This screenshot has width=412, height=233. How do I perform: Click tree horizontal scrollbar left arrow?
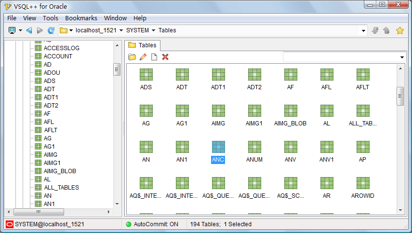coord(9,212)
